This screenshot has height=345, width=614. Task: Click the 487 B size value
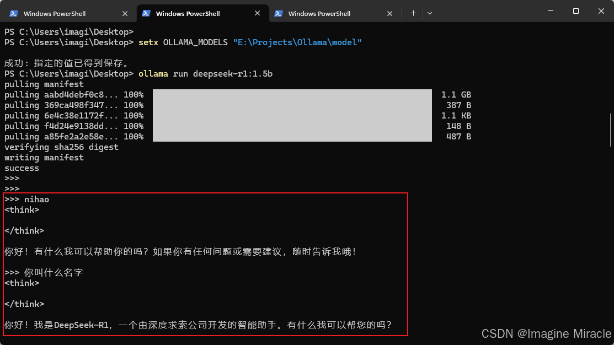coord(458,137)
